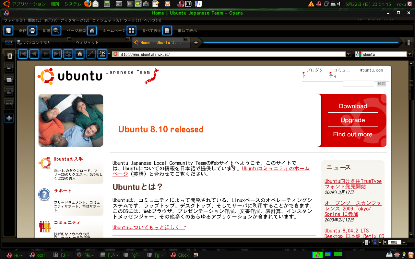Open the text editor launcher in panel
The image size is (415, 259).
click(x=156, y=4)
